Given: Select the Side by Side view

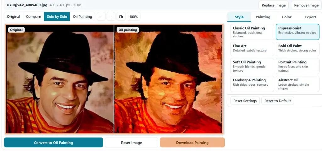Looking at the screenshot, I should [57, 17].
